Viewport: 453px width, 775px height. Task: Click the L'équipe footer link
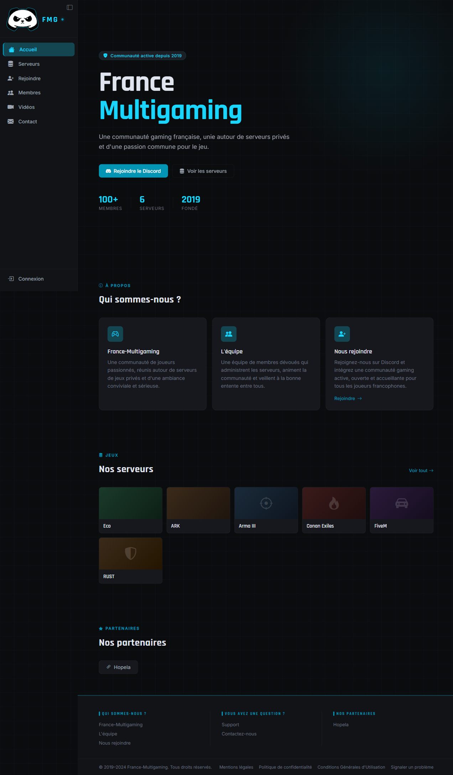[108, 734]
